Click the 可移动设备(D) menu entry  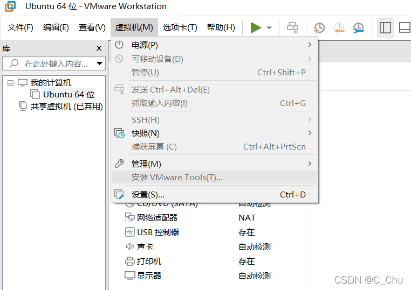pyautogui.click(x=214, y=59)
